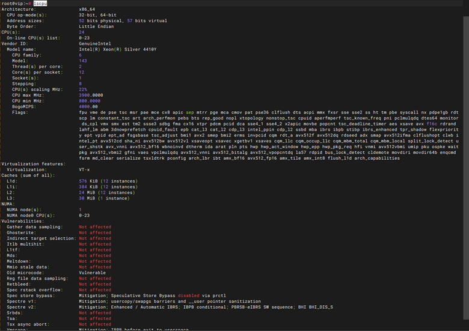
Task: Click the root@vip prompt text
Action: click(15, 3)
